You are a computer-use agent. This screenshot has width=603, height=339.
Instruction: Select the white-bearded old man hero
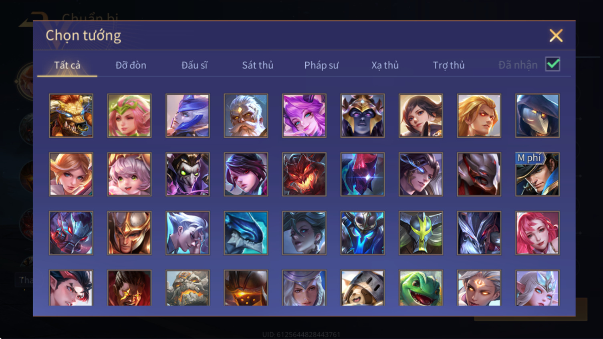(246, 116)
